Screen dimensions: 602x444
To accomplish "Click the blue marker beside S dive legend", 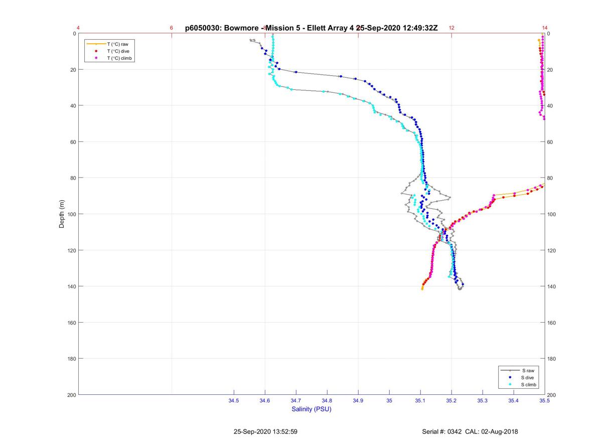I will click(x=510, y=377).
